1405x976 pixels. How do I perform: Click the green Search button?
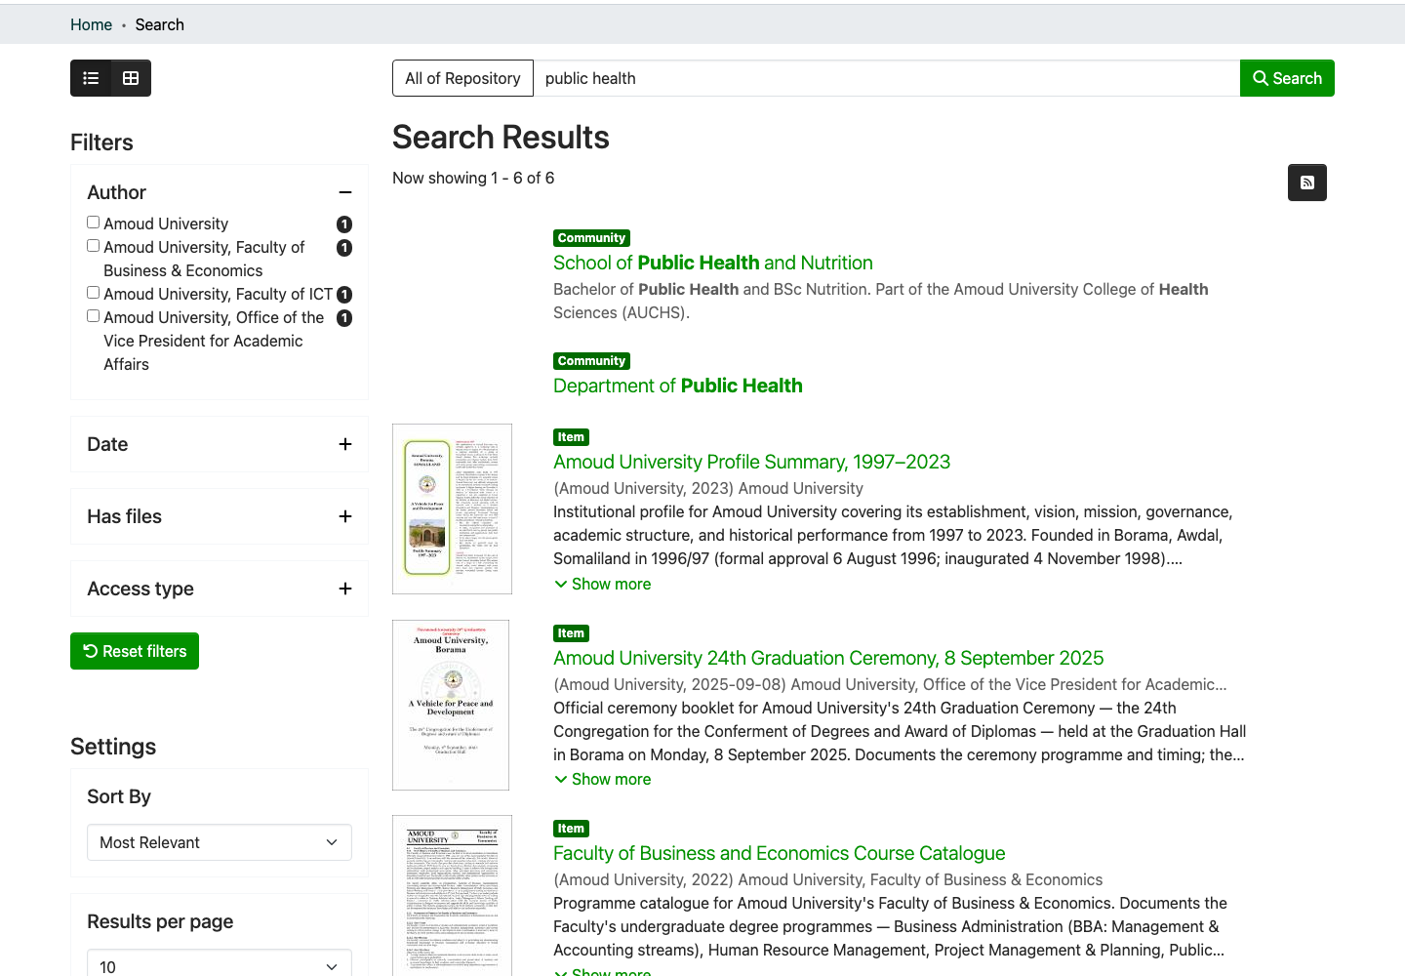pos(1287,78)
